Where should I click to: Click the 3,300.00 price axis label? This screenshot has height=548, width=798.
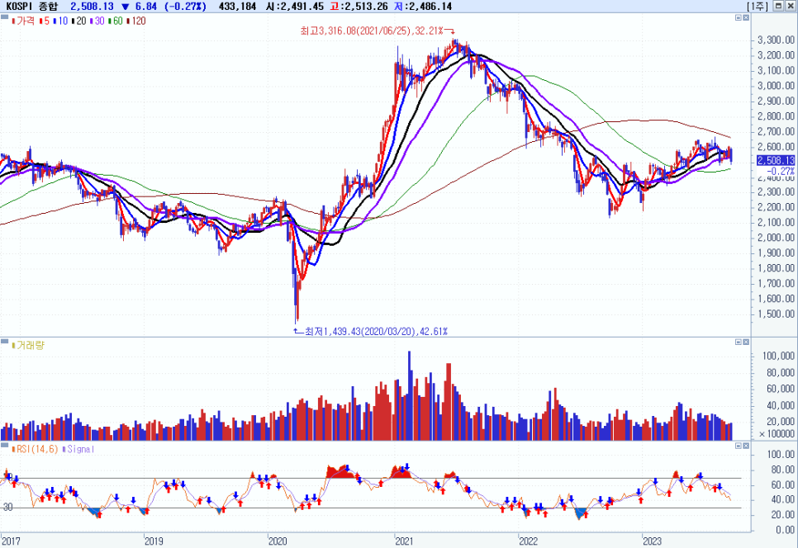(x=777, y=40)
